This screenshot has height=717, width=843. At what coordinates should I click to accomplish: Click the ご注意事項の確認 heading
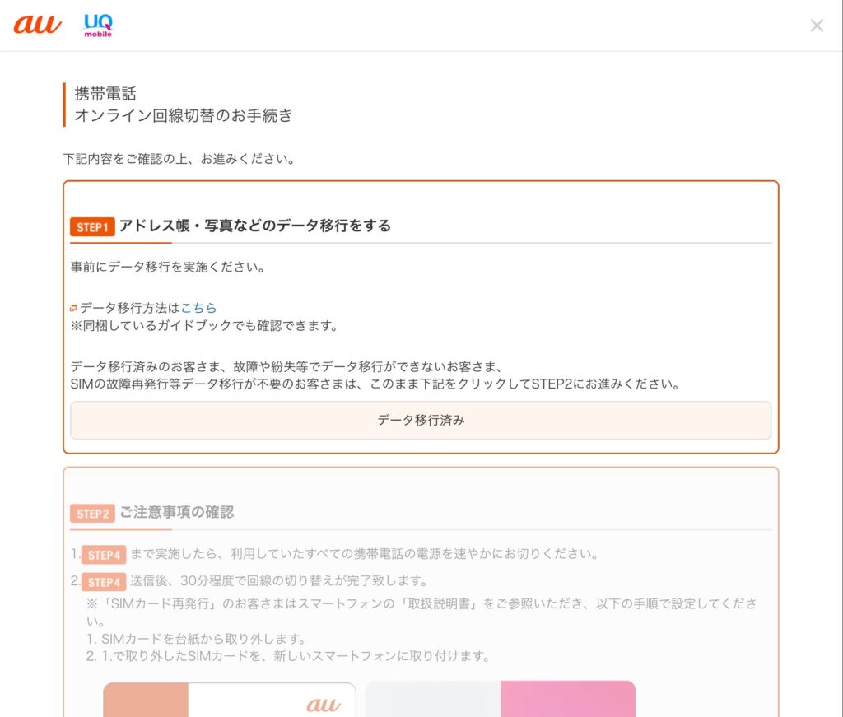tap(176, 512)
